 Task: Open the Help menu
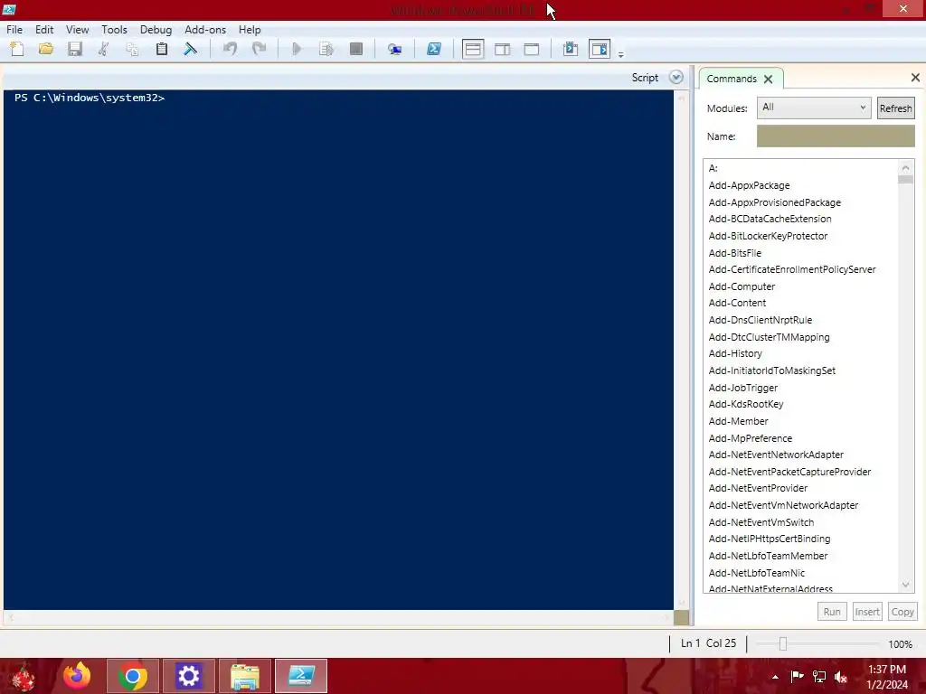(250, 30)
